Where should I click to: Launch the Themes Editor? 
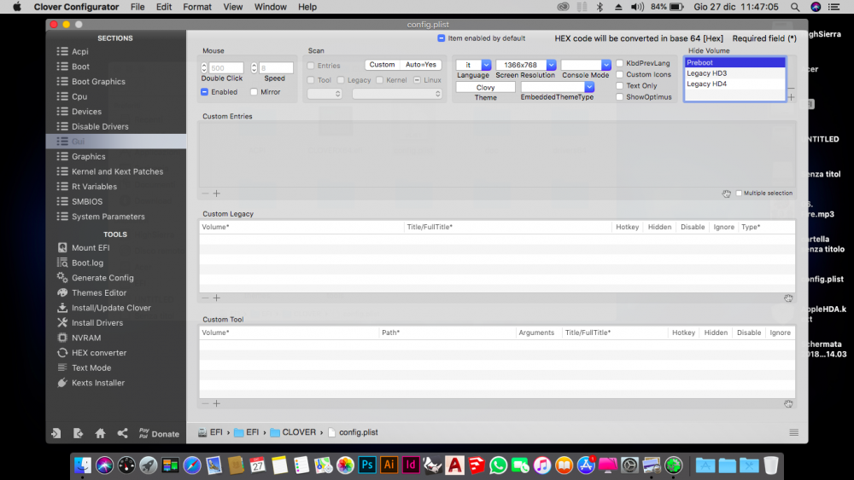[x=98, y=292]
